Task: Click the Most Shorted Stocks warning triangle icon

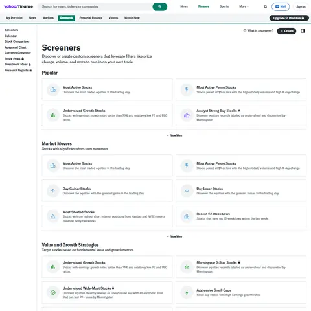Action: coord(53,216)
